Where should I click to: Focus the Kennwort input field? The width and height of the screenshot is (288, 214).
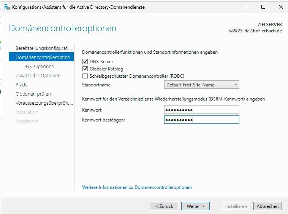(x=201, y=110)
